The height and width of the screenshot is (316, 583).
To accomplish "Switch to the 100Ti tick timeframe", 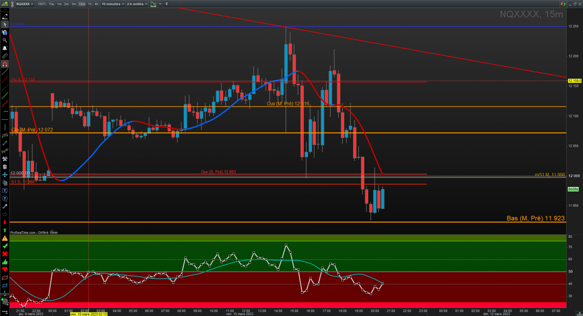I will (x=41, y=4).
